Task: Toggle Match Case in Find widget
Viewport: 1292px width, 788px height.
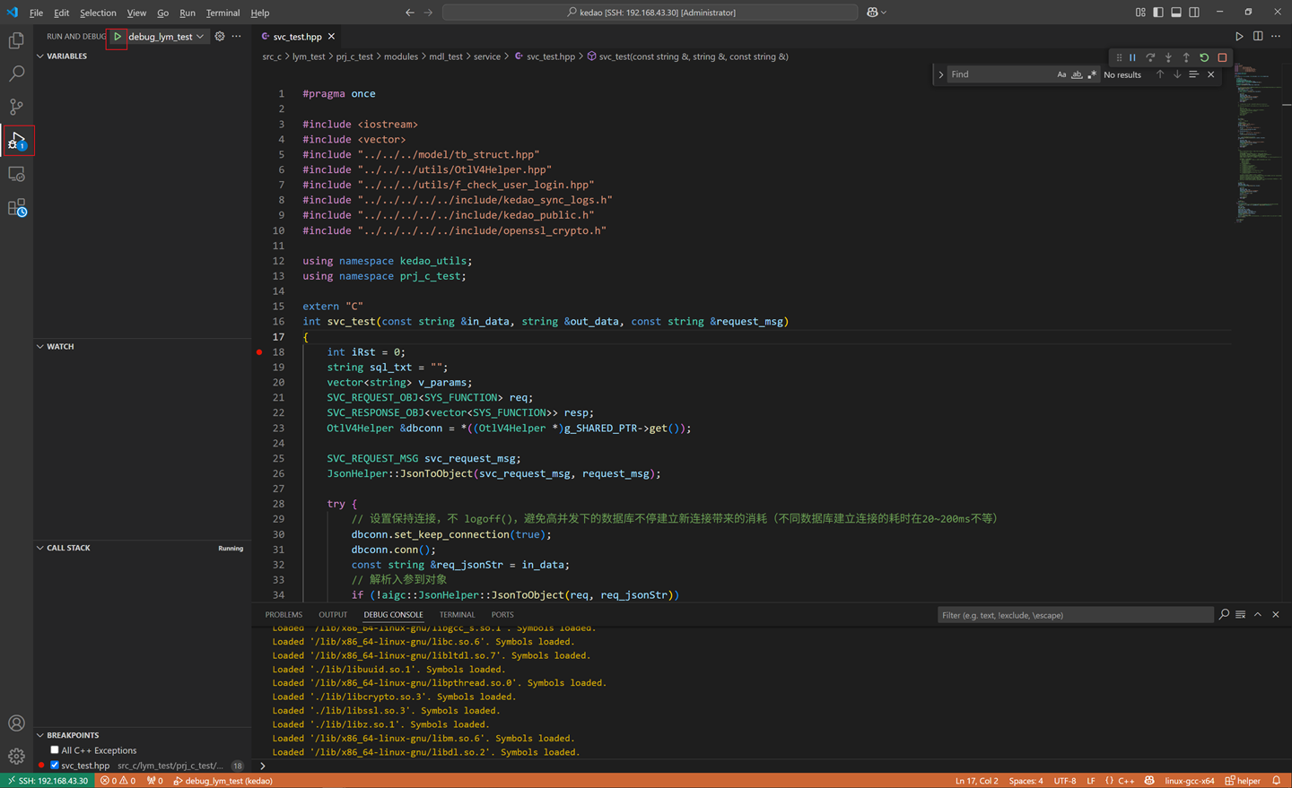Action: 1061,74
